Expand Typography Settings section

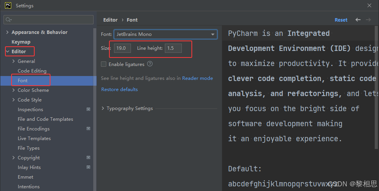103,108
